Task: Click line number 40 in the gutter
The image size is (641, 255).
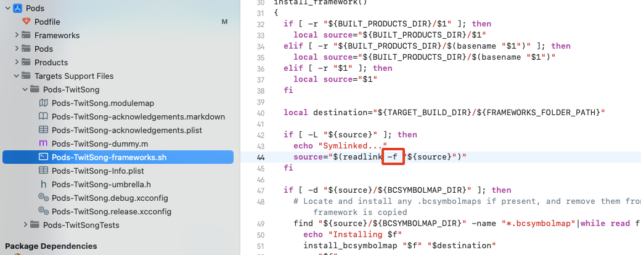Action: [261, 113]
